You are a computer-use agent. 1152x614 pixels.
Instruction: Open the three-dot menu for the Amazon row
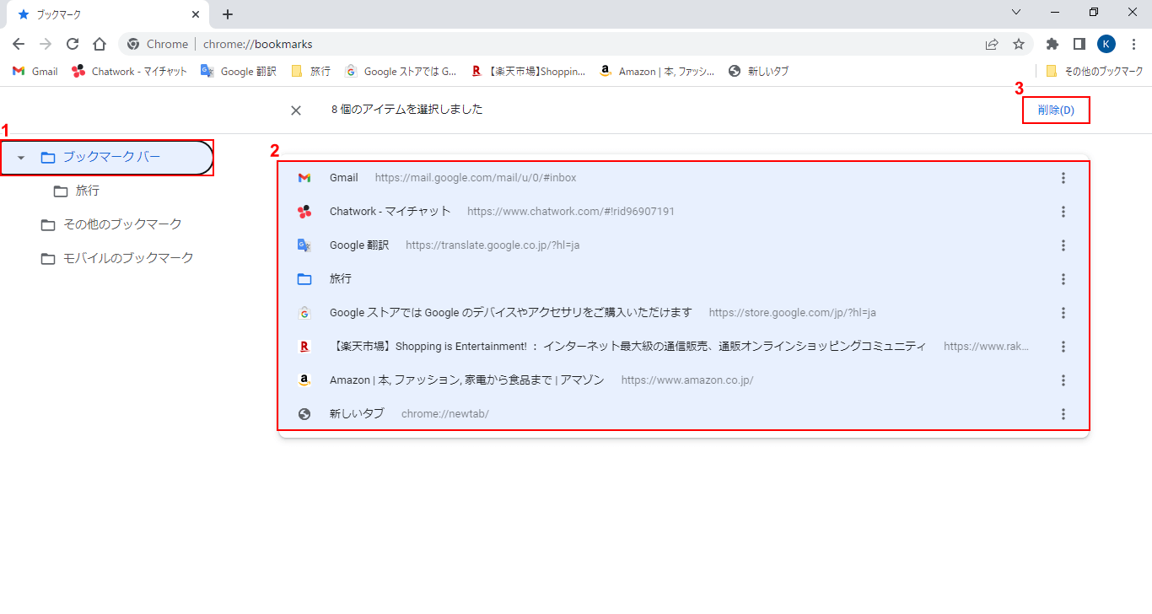1063,380
